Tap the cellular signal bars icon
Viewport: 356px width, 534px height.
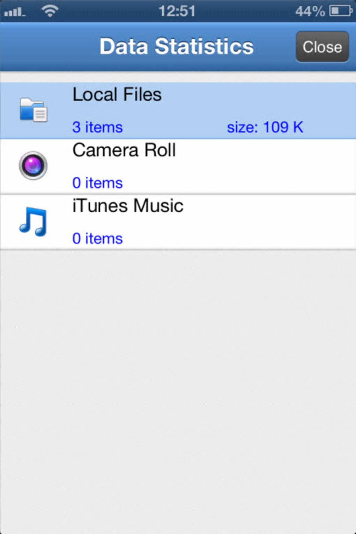click(x=15, y=13)
